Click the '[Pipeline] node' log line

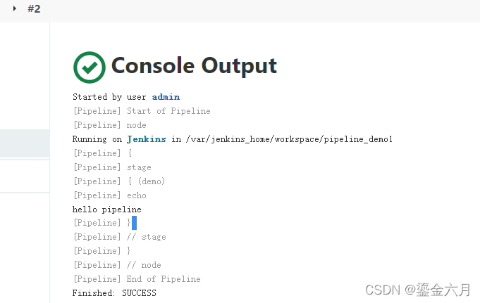click(109, 125)
